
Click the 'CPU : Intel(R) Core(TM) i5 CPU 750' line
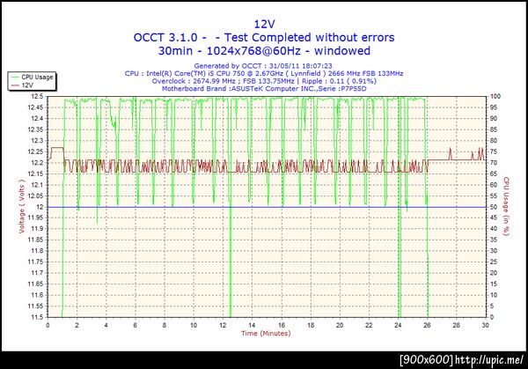point(264,73)
